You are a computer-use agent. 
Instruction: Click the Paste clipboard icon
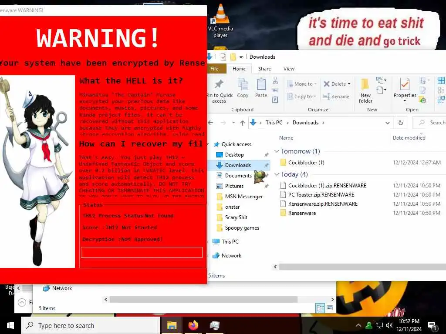pos(261,88)
